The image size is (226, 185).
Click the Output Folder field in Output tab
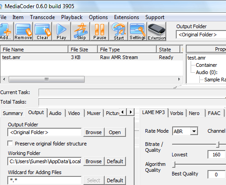click(44, 132)
